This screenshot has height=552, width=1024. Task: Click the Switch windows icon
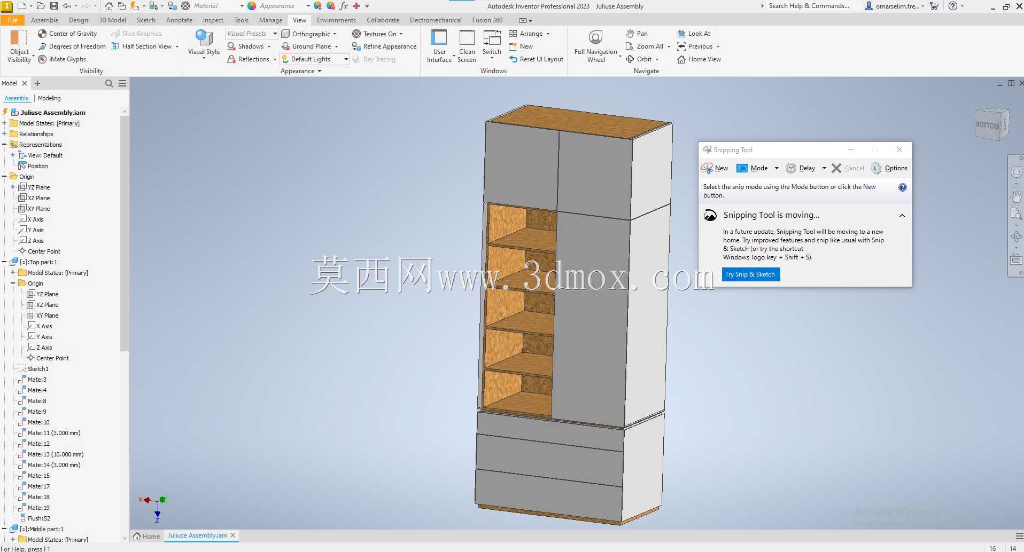tap(492, 37)
